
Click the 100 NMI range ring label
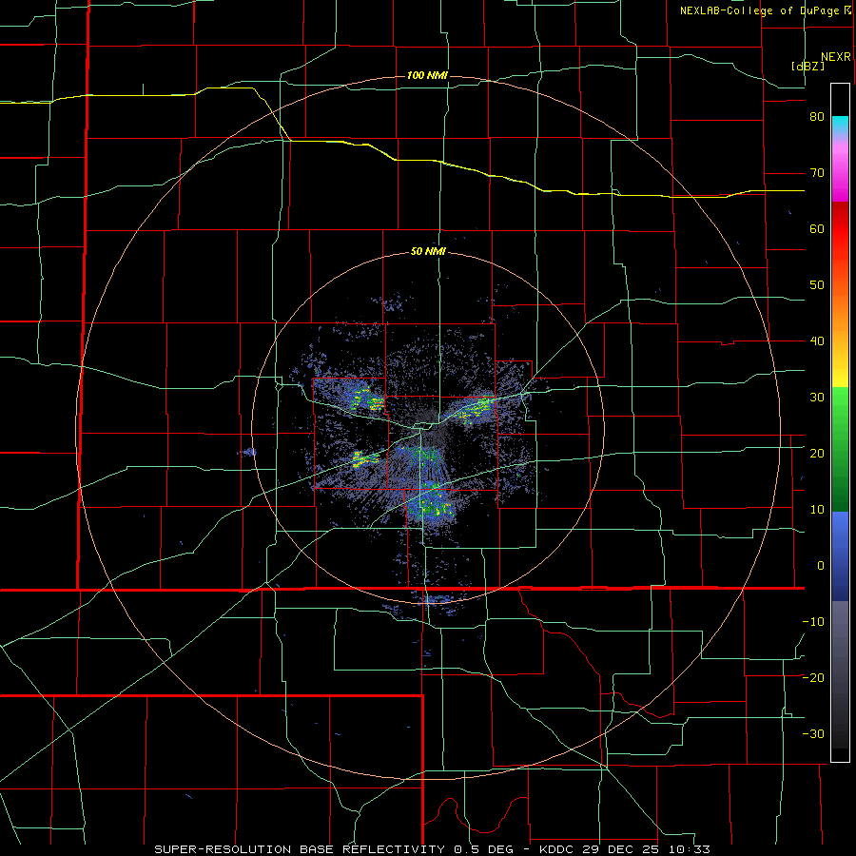(427, 75)
